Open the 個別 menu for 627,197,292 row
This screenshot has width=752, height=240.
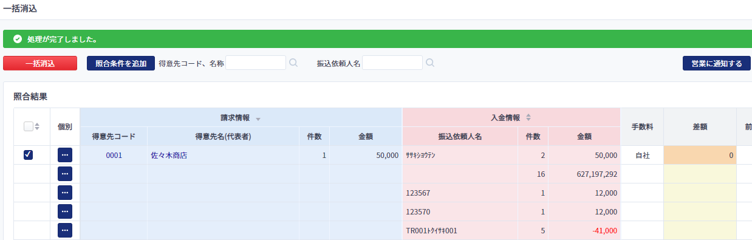pyautogui.click(x=65, y=174)
